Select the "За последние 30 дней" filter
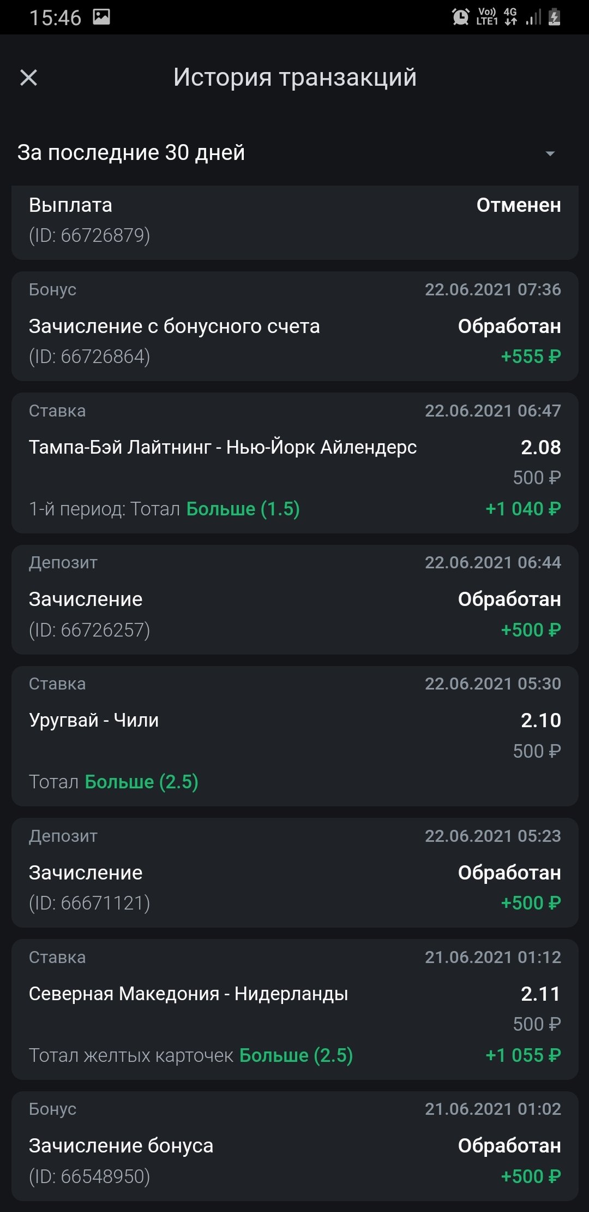The width and height of the screenshot is (589, 1212). pos(131,153)
